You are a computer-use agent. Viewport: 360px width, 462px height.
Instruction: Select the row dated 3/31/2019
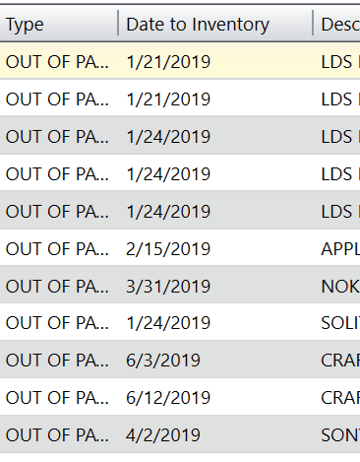(180, 286)
